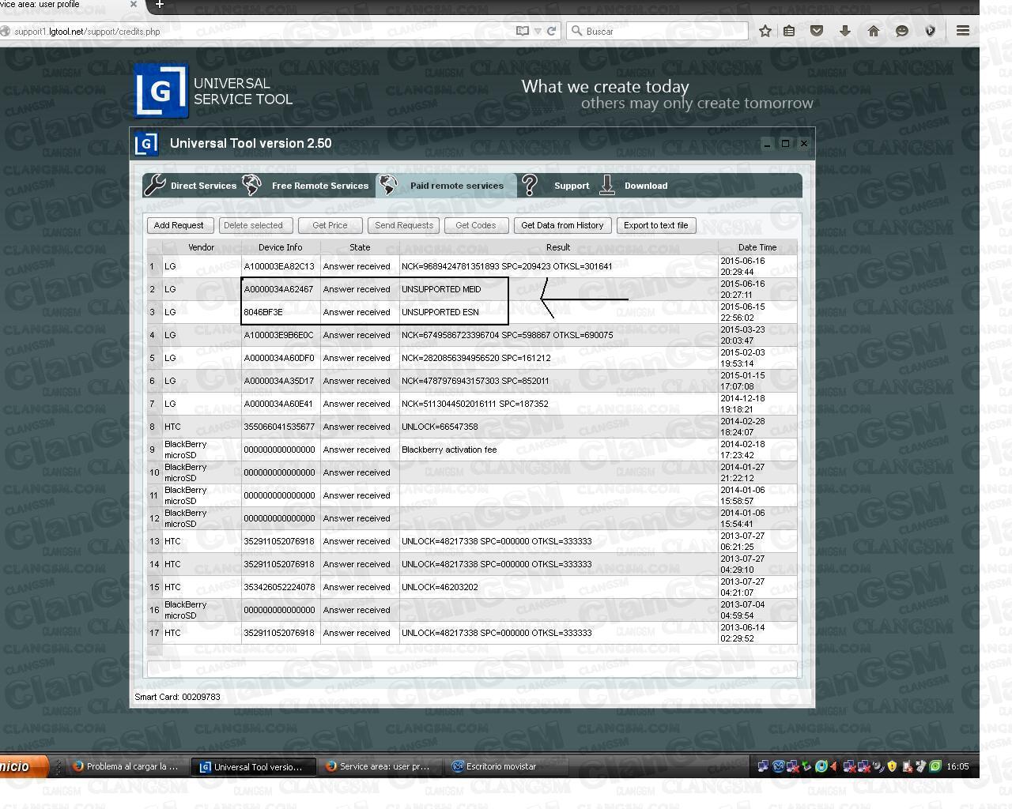
Task: Bookmark this page with star icon
Action: [765, 31]
